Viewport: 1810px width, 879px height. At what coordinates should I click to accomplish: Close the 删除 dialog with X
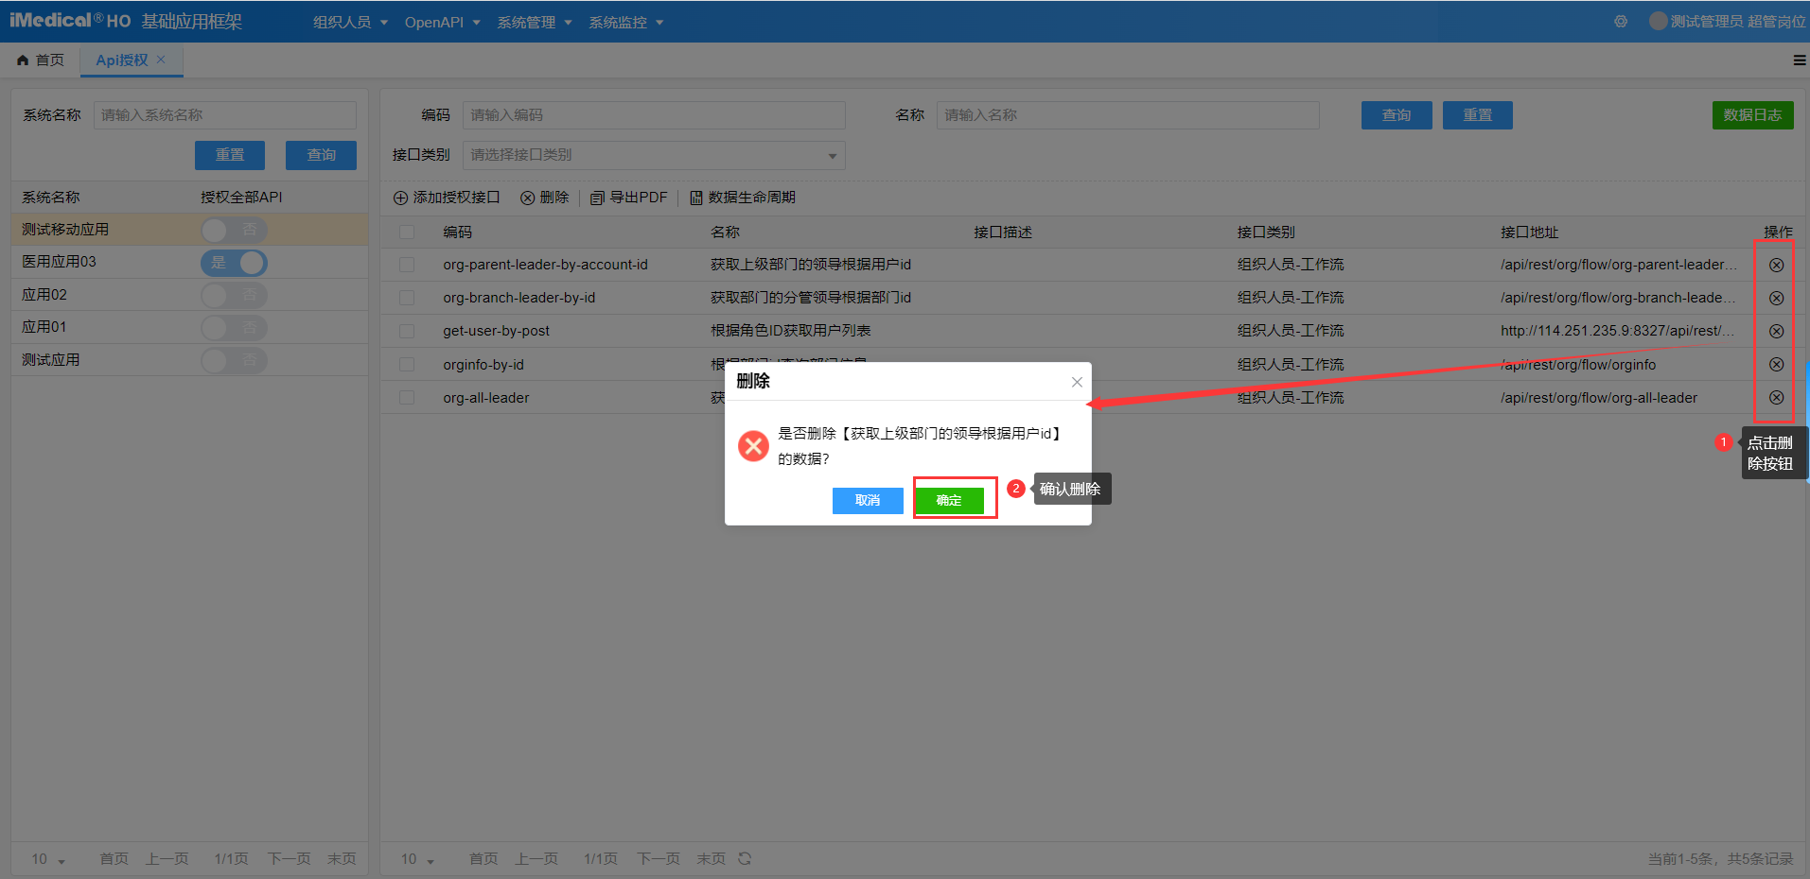(1077, 382)
